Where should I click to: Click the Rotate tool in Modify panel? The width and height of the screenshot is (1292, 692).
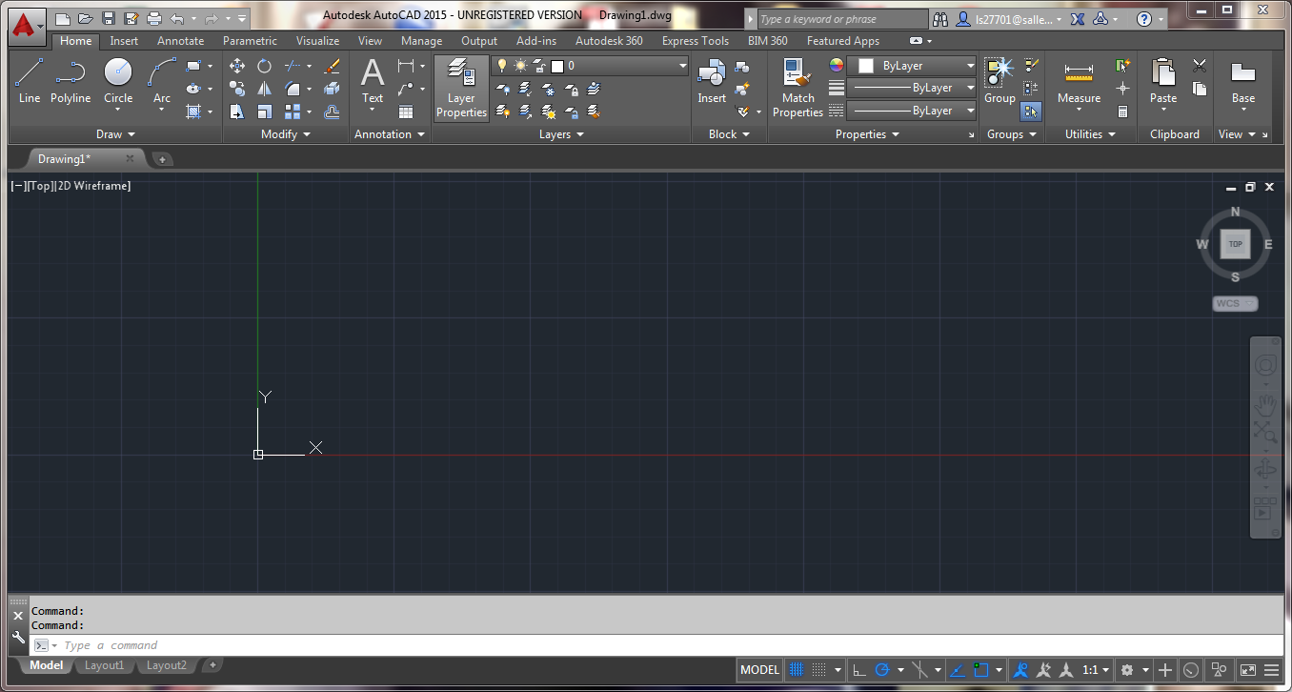[x=264, y=66]
